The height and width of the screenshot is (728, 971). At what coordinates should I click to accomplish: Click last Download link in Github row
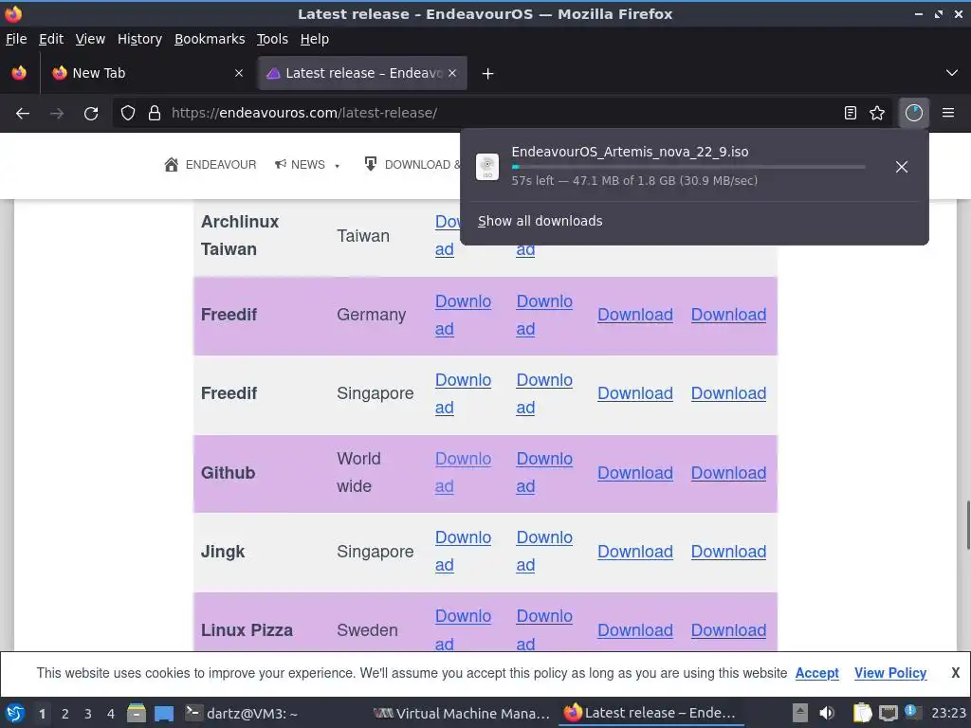click(728, 473)
